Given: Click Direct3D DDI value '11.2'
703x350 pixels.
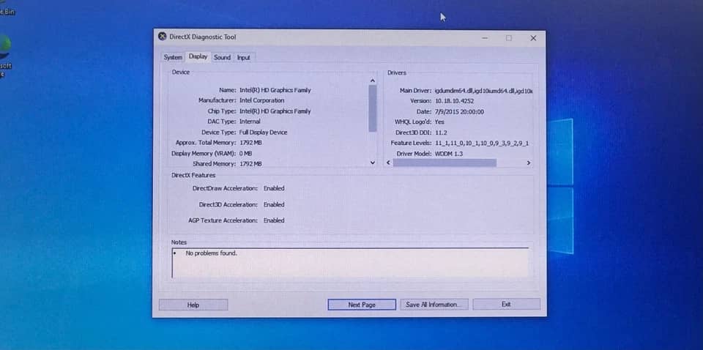Looking at the screenshot, I should [441, 133].
